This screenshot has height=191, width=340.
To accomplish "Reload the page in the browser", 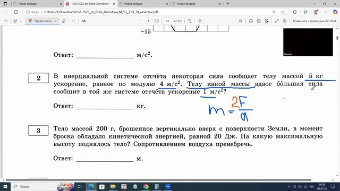I will (x=16, y=12).
